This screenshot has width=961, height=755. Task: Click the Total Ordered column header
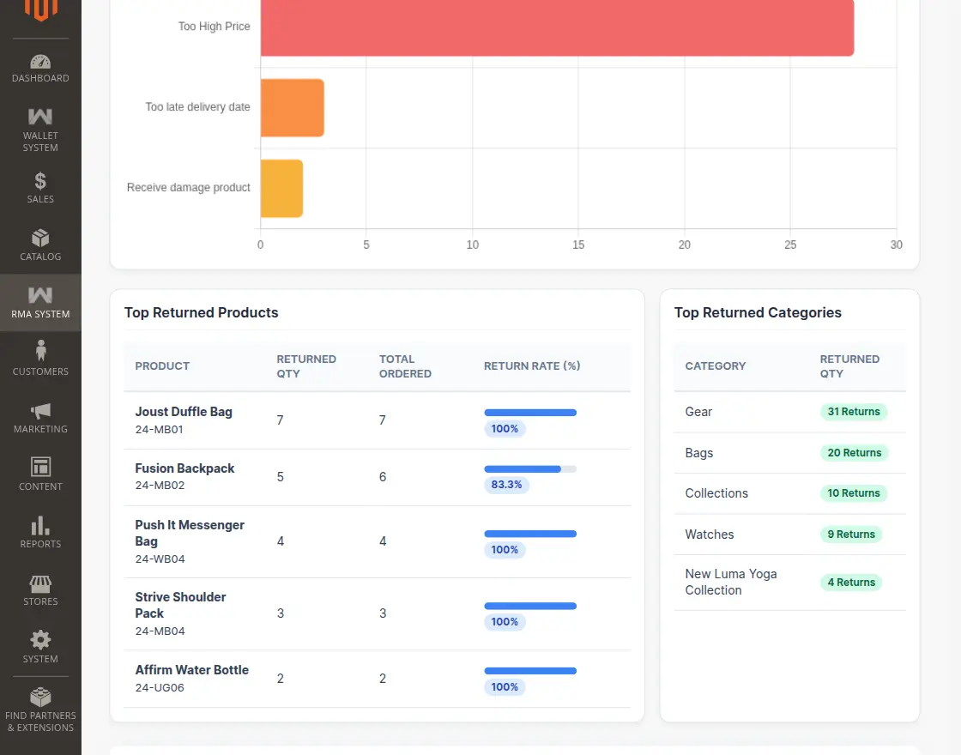click(x=405, y=365)
